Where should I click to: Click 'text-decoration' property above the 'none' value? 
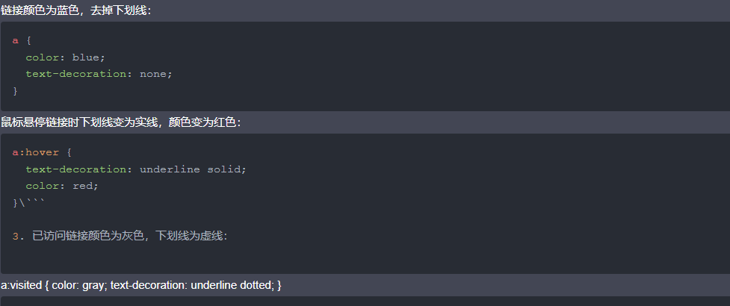click(76, 75)
